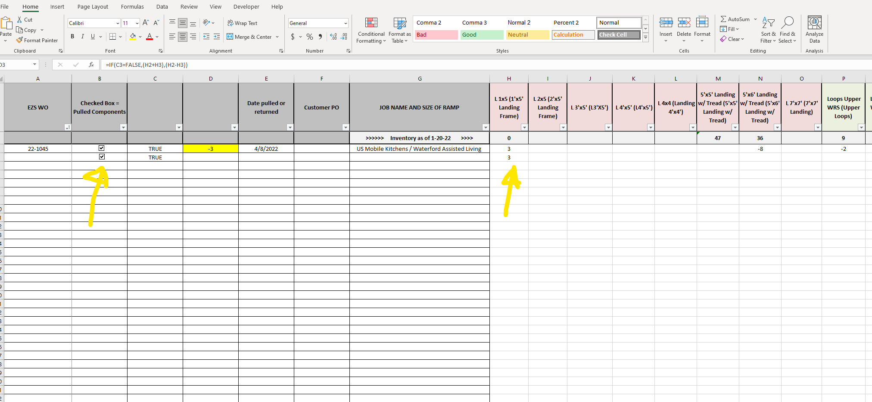872x402 pixels.
Task: Click the Italic formatting icon
Action: tap(82, 37)
